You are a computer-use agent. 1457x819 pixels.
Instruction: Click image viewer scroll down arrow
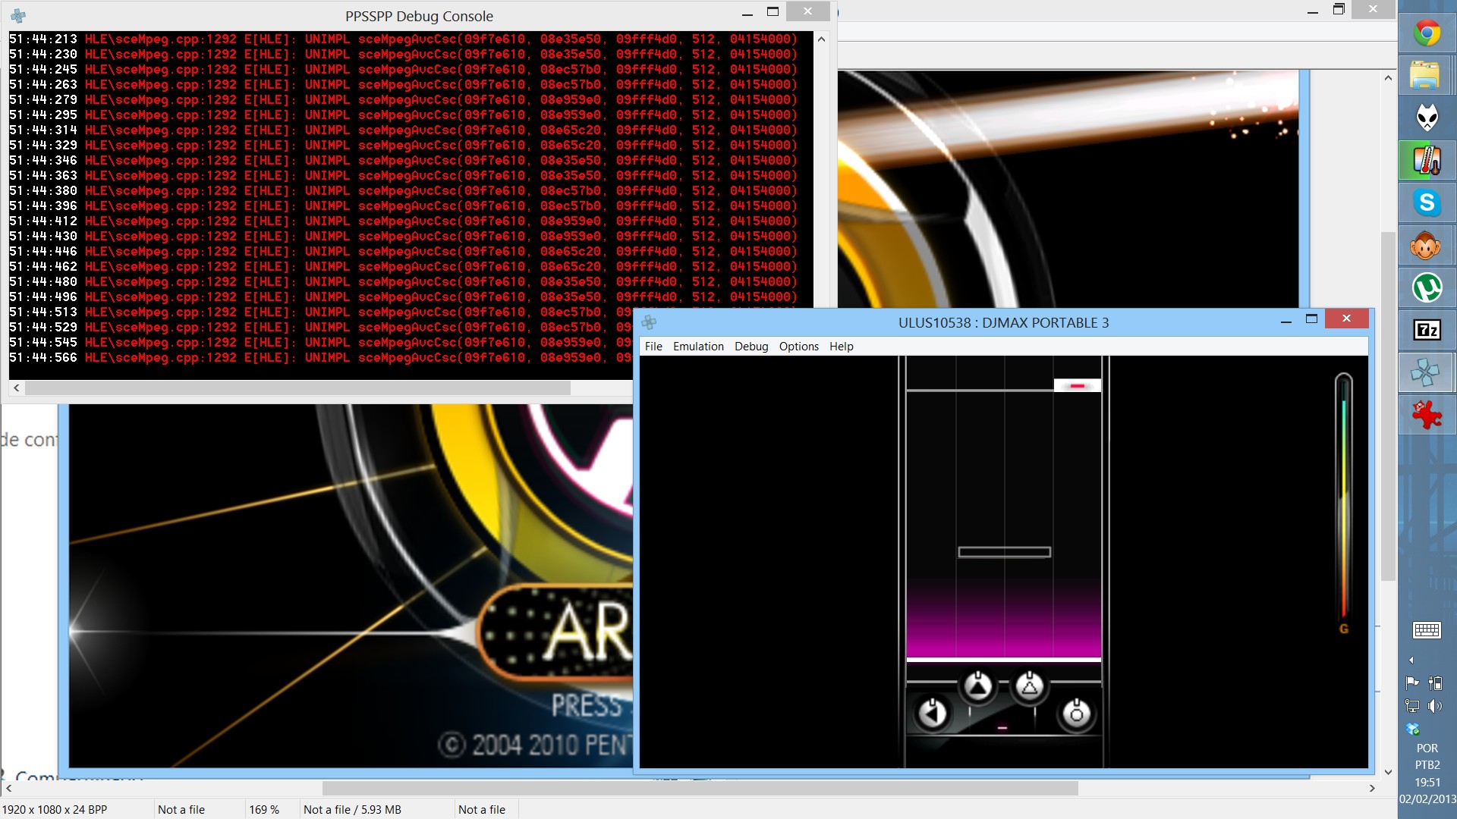(1388, 772)
